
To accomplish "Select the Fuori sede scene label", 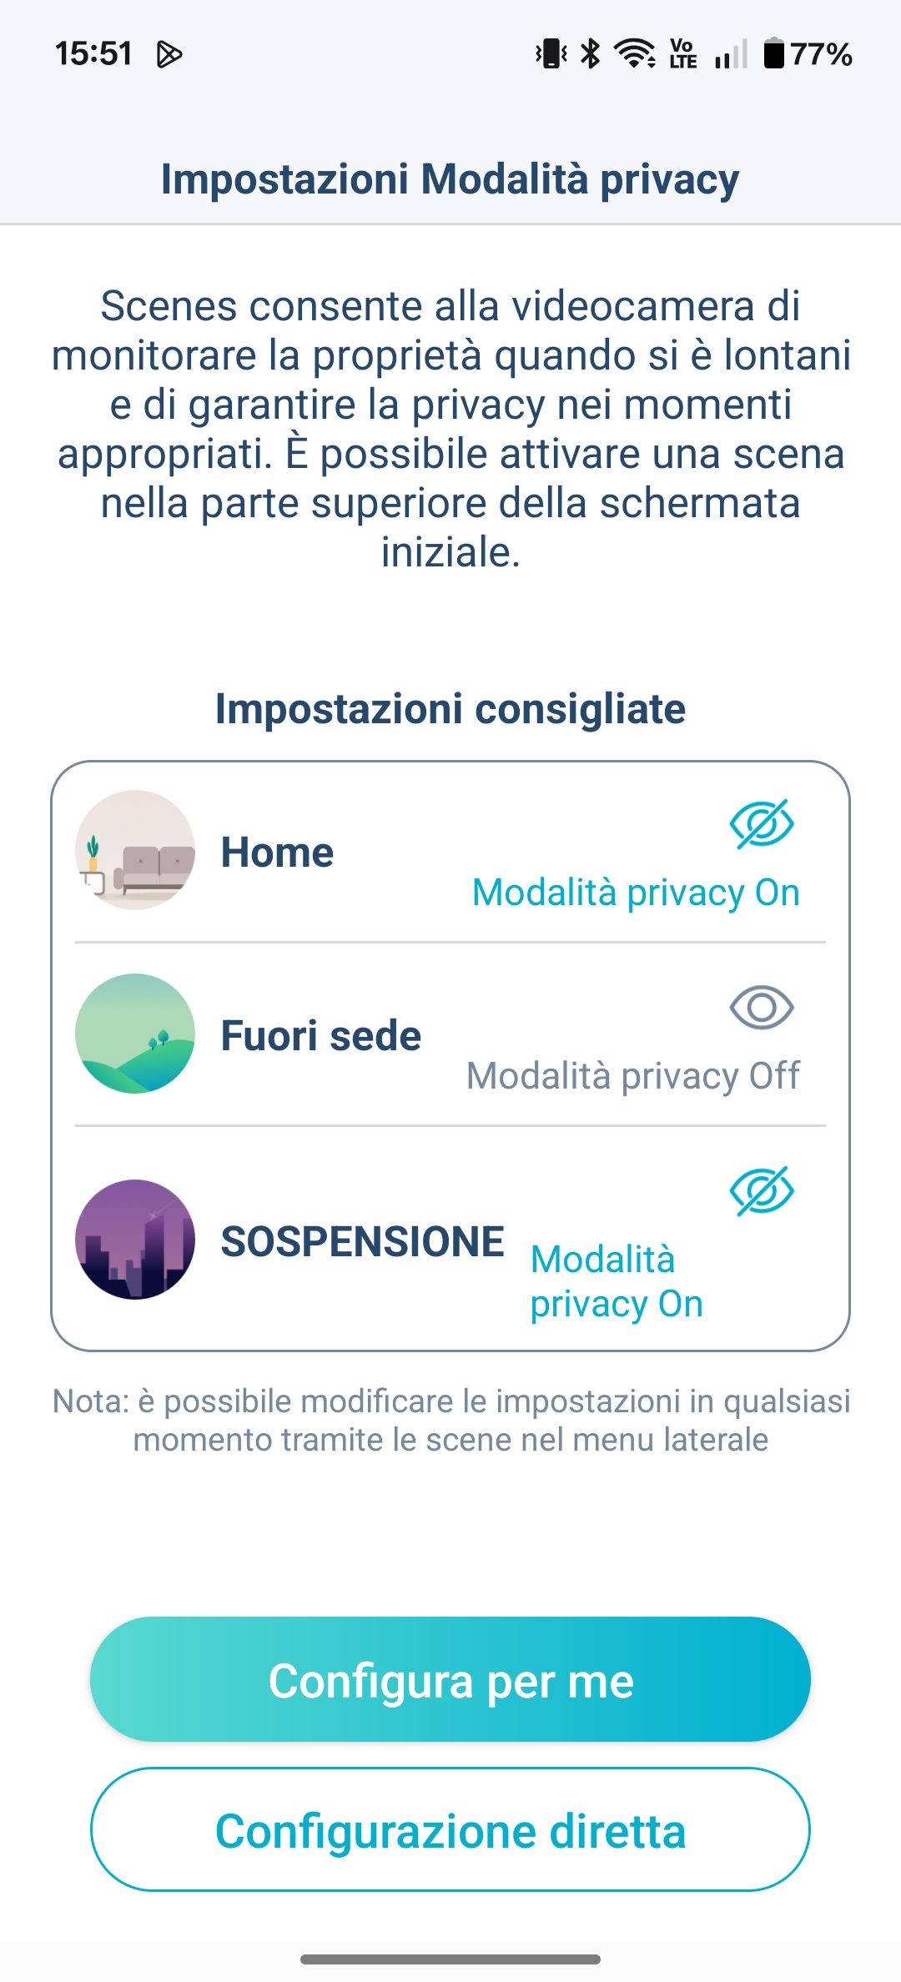I will tap(321, 1036).
